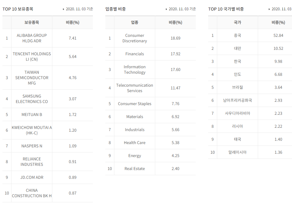Select the Real Estate sector cell

[x=135, y=169]
